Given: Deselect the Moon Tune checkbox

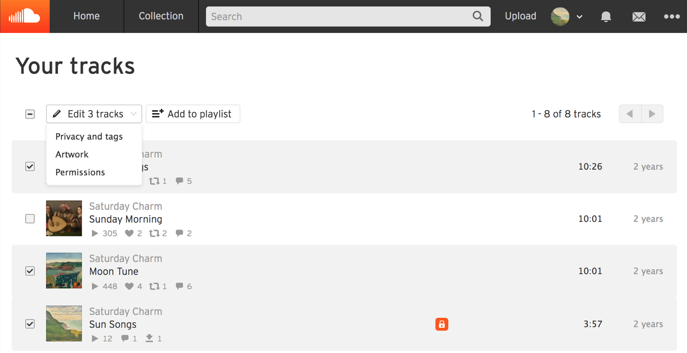Looking at the screenshot, I should point(30,271).
